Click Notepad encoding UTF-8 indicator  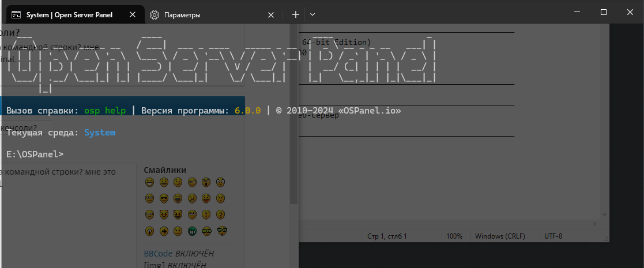pyautogui.click(x=553, y=236)
